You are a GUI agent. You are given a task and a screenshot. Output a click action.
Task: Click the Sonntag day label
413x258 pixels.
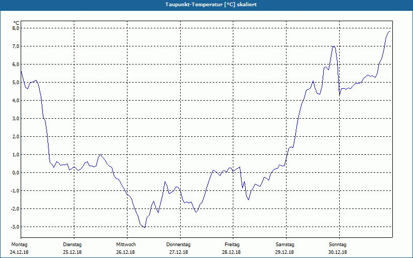click(338, 245)
